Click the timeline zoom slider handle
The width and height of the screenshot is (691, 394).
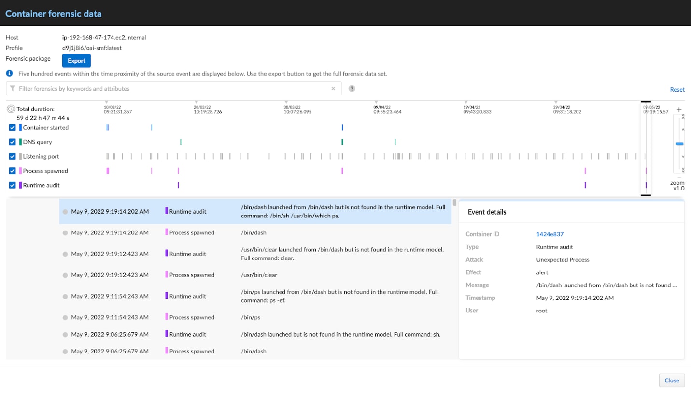(679, 144)
